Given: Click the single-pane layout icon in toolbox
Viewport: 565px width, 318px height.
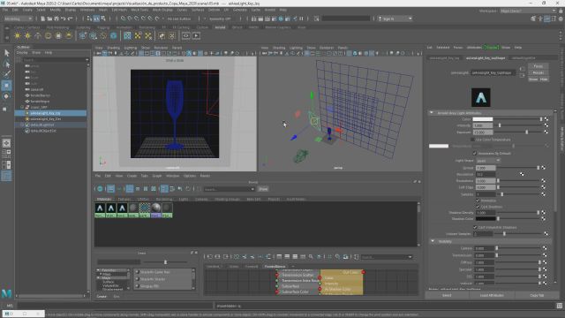Looking at the screenshot, I should [x=6, y=143].
